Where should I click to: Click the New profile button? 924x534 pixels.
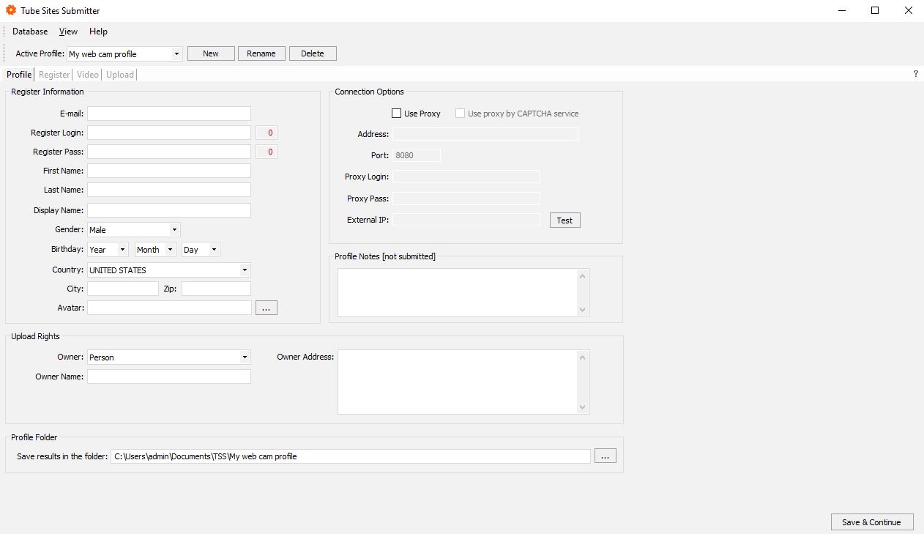(211, 53)
